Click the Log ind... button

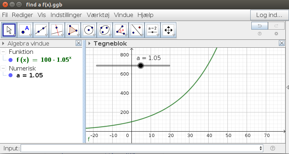269,15
